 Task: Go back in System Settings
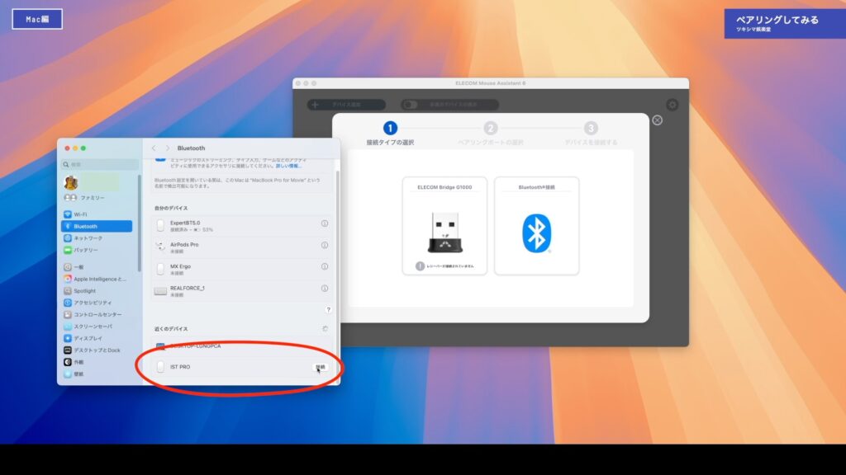154,148
